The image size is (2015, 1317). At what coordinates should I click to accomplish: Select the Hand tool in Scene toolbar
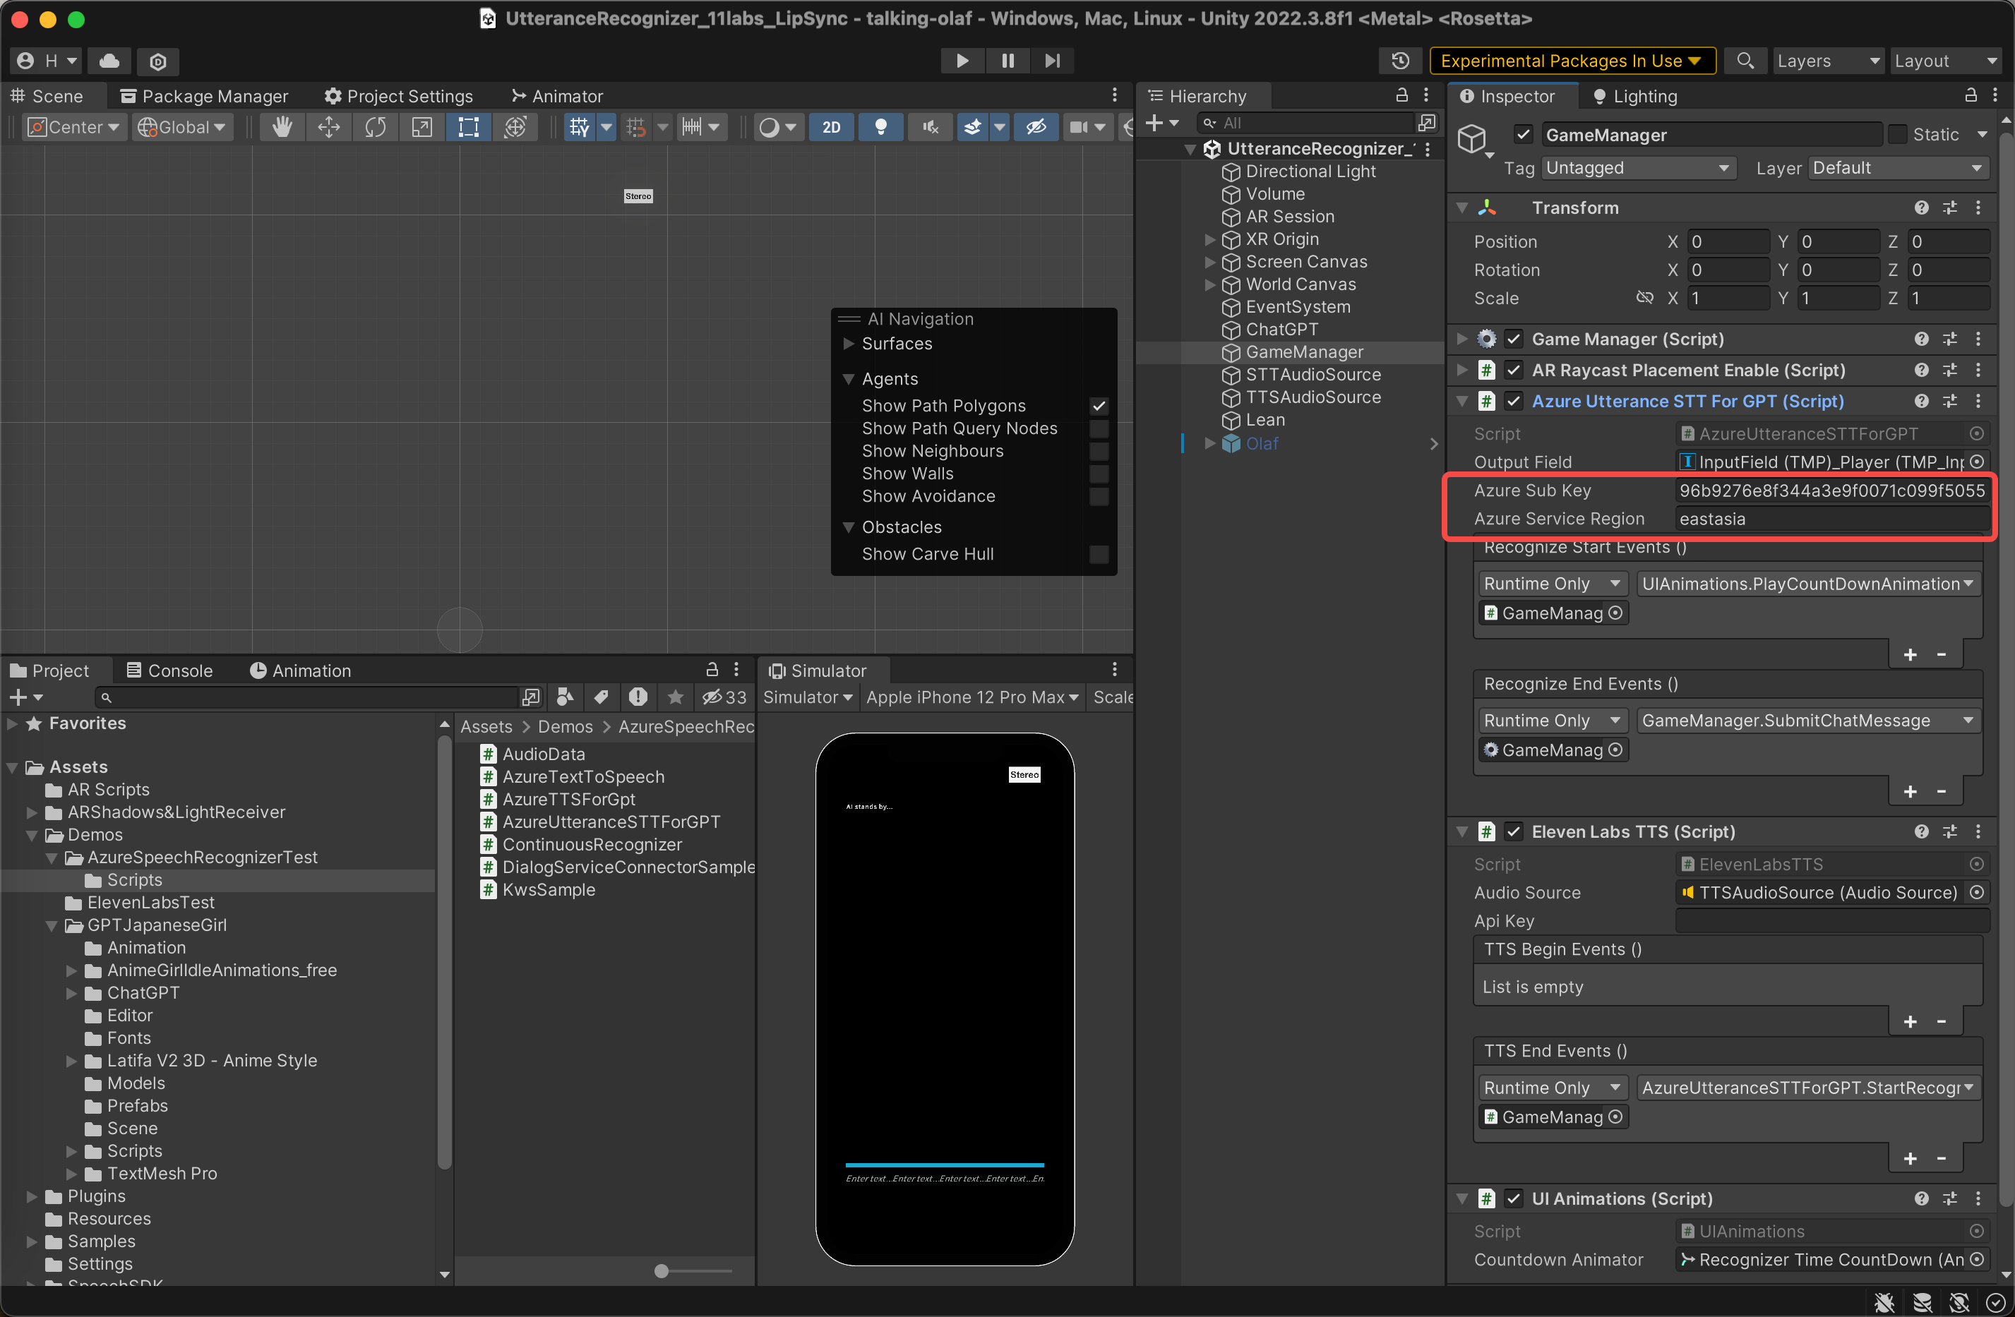click(282, 127)
